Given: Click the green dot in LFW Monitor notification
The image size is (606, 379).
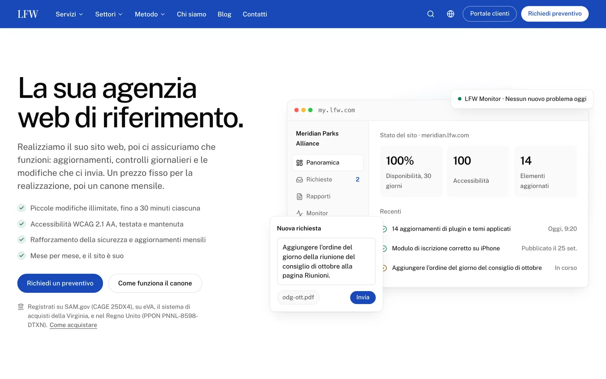Looking at the screenshot, I should tap(460, 99).
